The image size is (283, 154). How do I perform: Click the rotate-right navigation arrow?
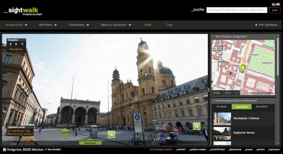point(16,44)
